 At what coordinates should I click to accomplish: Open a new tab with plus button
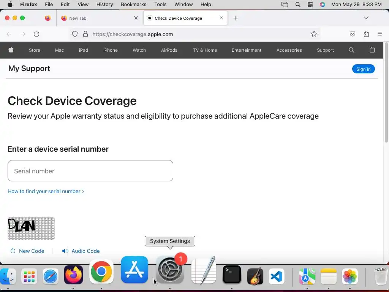point(236,18)
